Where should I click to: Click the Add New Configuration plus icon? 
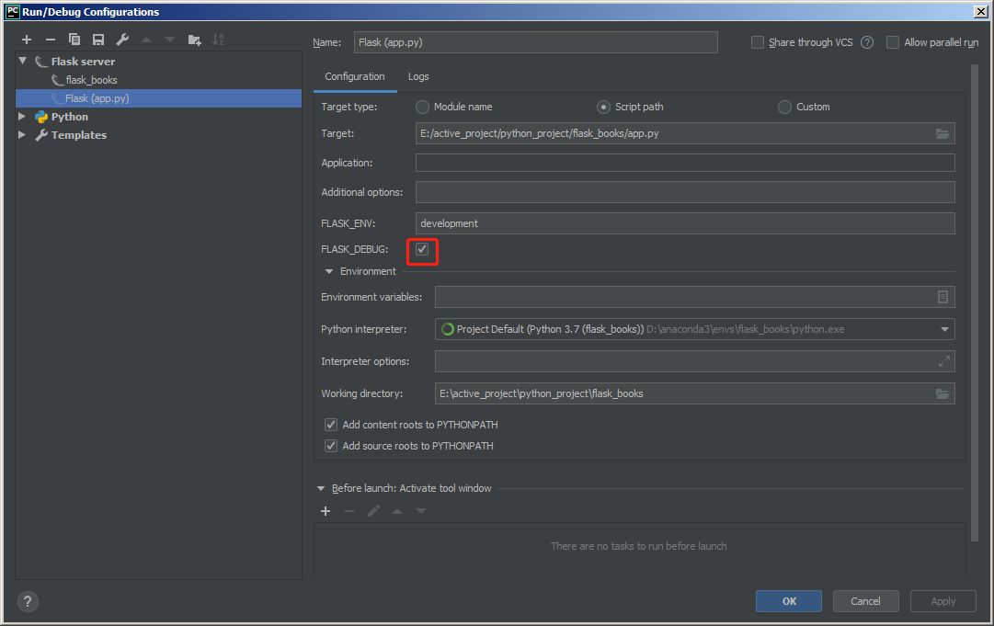click(x=27, y=40)
